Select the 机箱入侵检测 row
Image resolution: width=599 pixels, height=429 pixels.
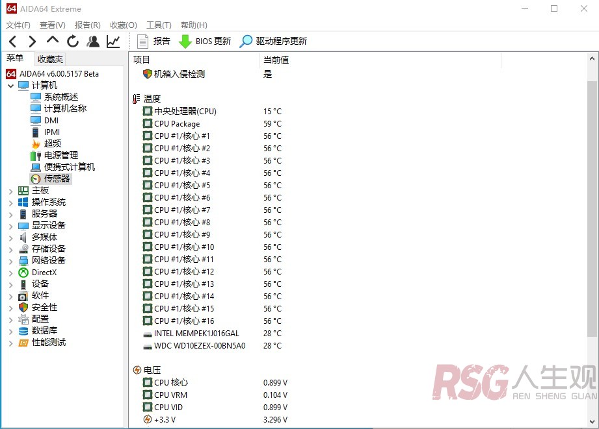point(174,74)
